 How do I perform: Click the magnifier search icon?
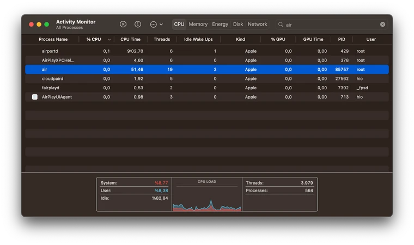point(281,24)
